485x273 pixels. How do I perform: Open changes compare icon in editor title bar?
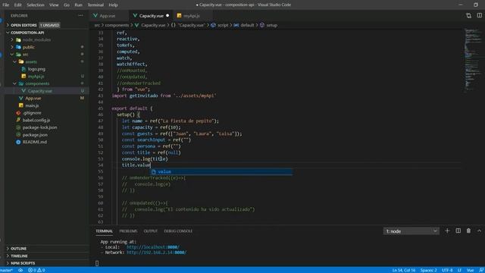click(x=468, y=15)
